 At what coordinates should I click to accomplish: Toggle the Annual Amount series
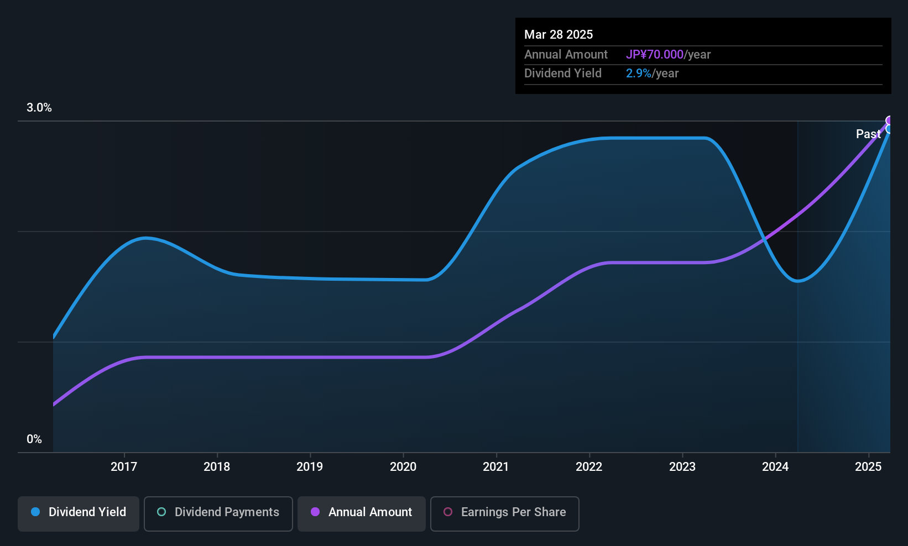[362, 513]
